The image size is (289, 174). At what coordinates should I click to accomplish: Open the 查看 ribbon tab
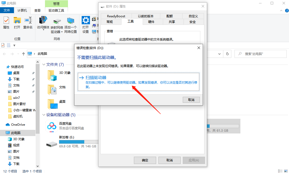pos(38,10)
